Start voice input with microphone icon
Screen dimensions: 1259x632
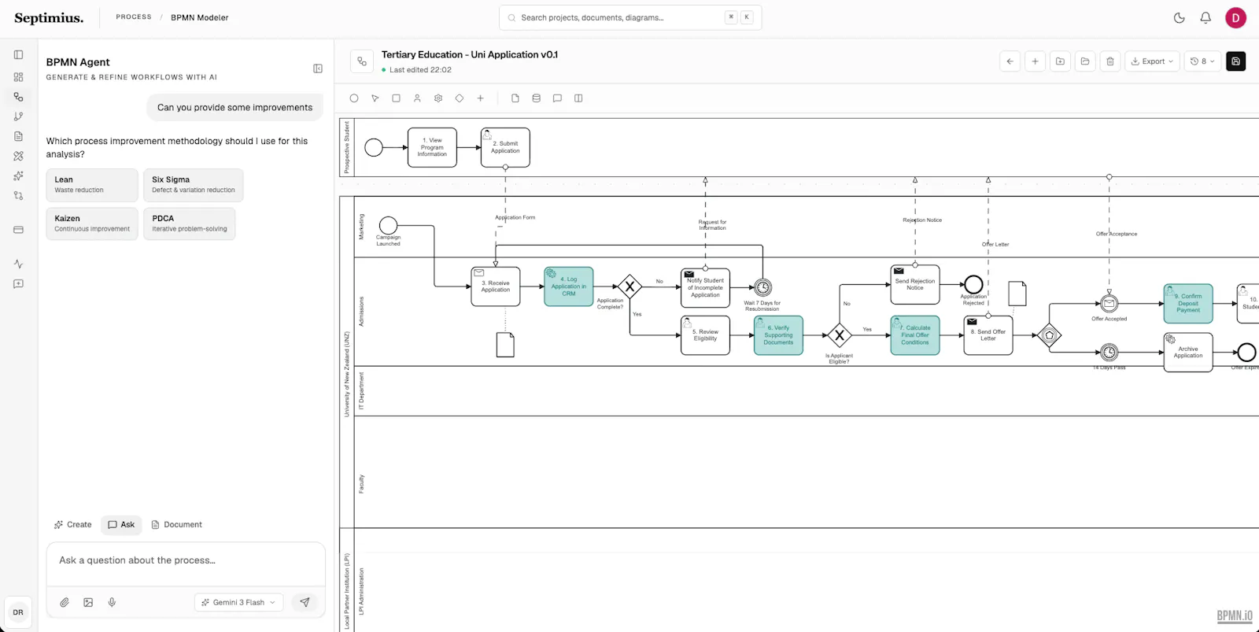point(112,603)
